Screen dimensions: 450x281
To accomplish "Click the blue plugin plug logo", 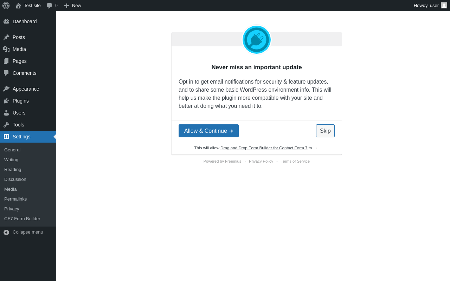I will pyautogui.click(x=257, y=40).
